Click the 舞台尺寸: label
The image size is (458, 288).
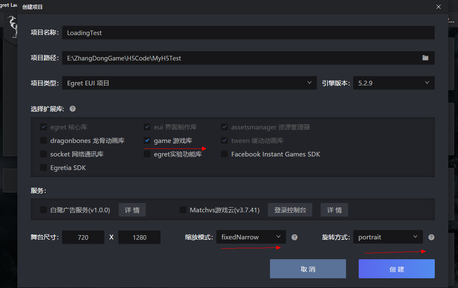point(45,237)
